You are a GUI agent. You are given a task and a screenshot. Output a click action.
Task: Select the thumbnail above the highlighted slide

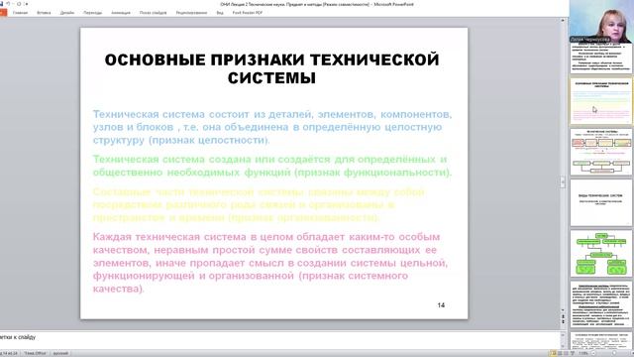(601, 59)
